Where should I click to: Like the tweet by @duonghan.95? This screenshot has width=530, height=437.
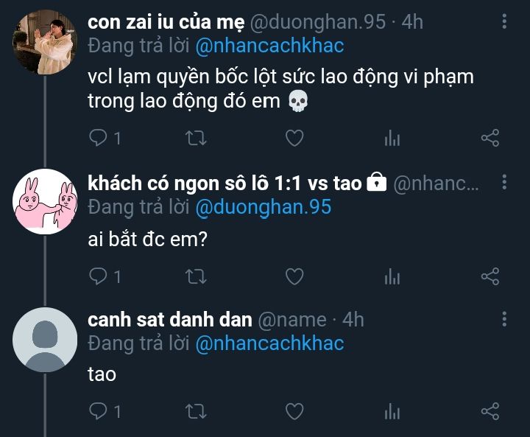(x=294, y=138)
